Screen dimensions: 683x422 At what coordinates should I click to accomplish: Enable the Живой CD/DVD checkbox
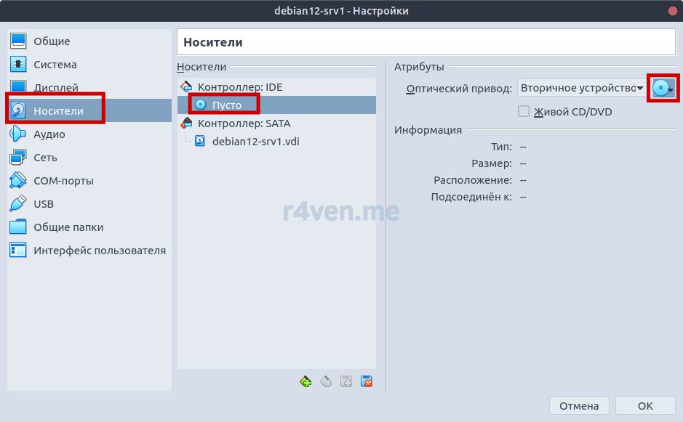tap(523, 112)
